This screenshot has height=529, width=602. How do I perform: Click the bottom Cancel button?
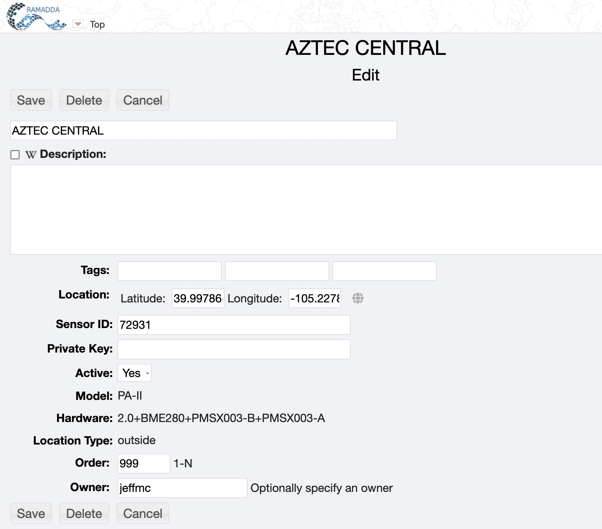143,513
